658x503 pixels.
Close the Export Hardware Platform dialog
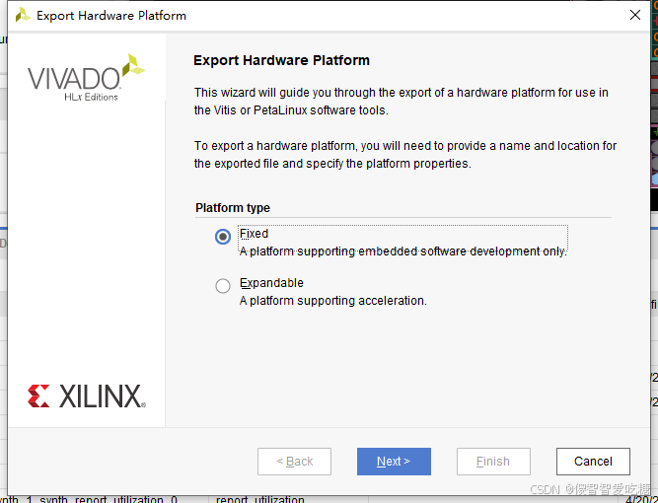tap(635, 15)
